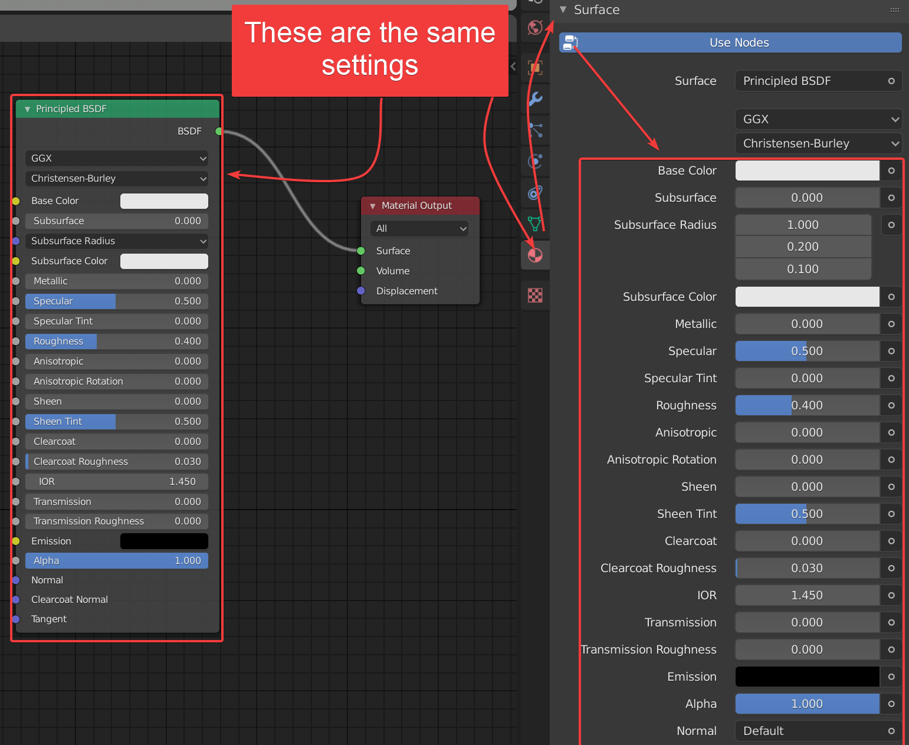This screenshot has width=909, height=745.
Task: Open the Modifier Properties wrench tab
Action: 534,99
